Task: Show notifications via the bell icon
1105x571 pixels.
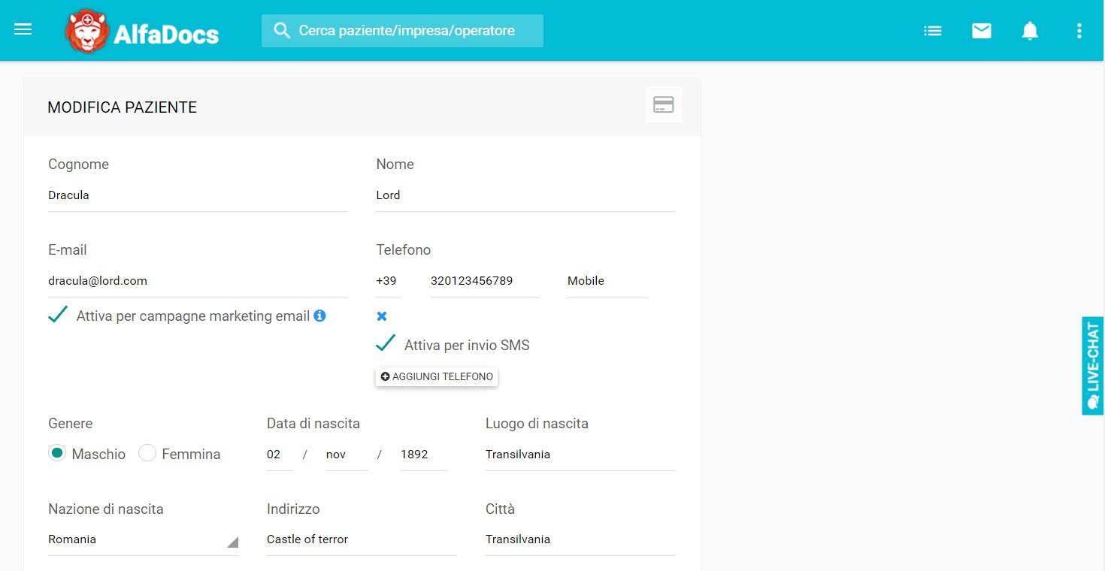Action: click(1030, 31)
